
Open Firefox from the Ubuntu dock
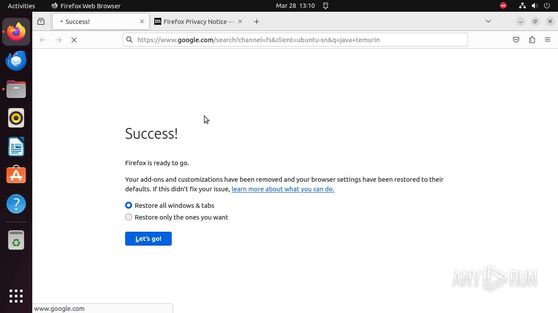click(16, 32)
